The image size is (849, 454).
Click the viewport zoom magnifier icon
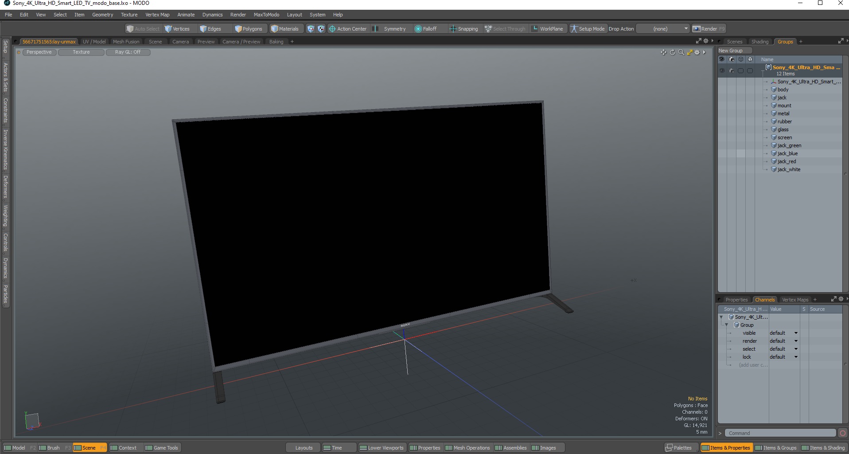(x=681, y=52)
